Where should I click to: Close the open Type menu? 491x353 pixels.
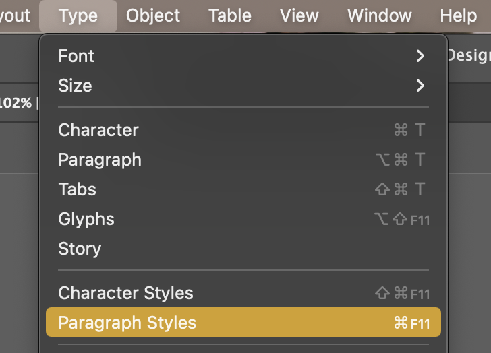[78, 15]
